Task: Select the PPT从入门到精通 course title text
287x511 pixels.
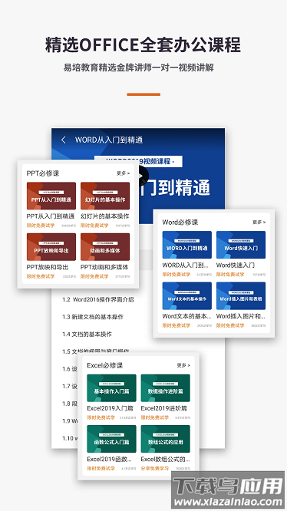Action: point(51,216)
